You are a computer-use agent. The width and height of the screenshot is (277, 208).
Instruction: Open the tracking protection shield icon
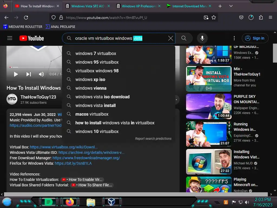[54, 18]
